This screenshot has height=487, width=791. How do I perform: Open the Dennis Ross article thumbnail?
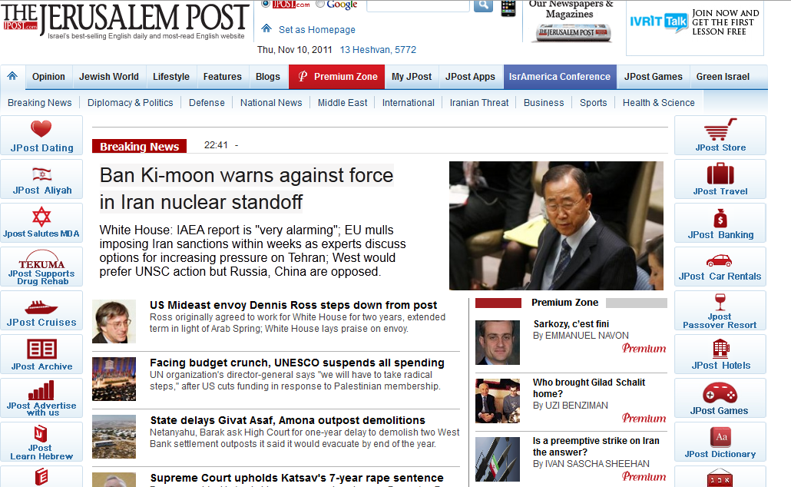click(x=114, y=322)
